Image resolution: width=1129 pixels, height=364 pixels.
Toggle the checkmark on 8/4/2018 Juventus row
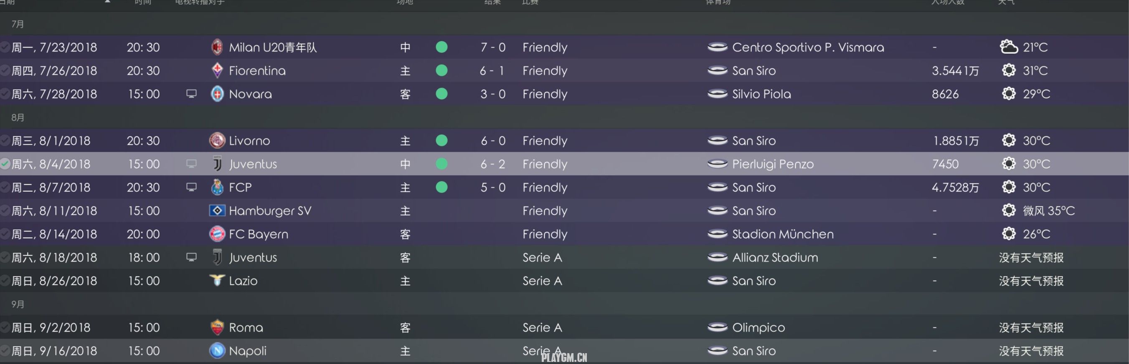pos(5,164)
